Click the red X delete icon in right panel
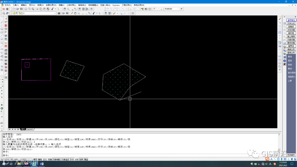 [x=285, y=64]
